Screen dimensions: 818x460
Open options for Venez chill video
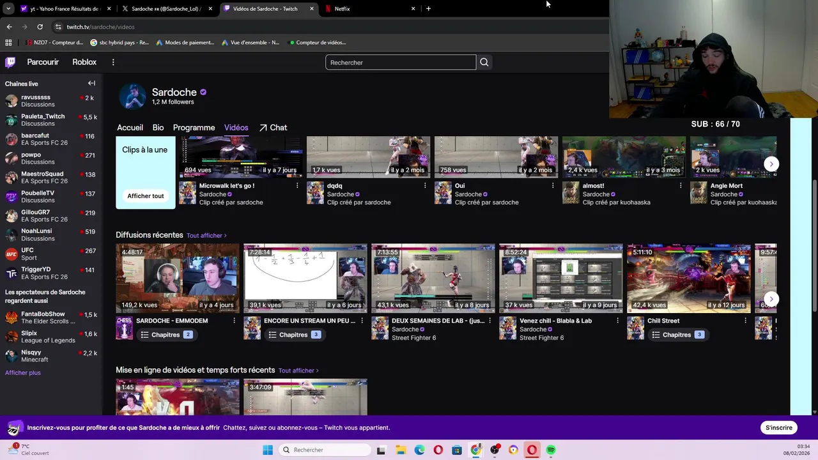pos(617,321)
